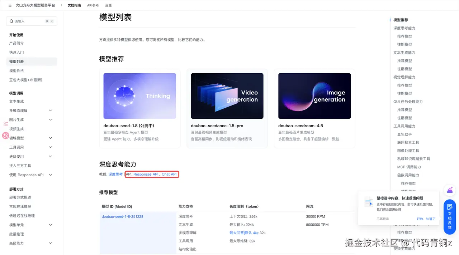Screen dimensions: 459x255
Task: Open 豆包大模型1.8(最新) page
Action: pos(26,80)
